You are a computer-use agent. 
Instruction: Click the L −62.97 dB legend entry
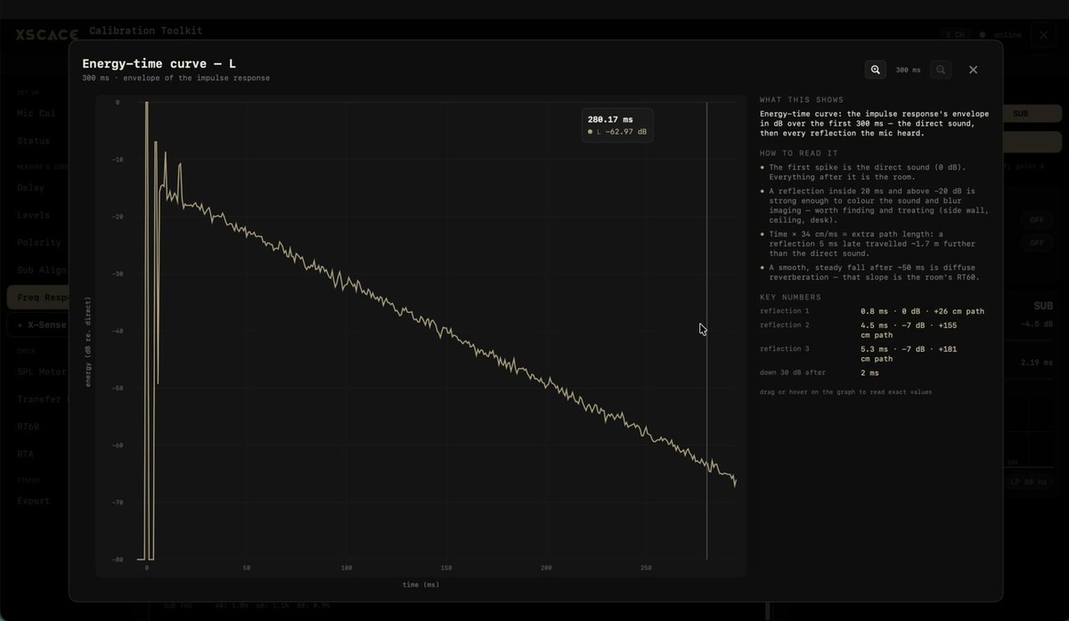(x=617, y=132)
